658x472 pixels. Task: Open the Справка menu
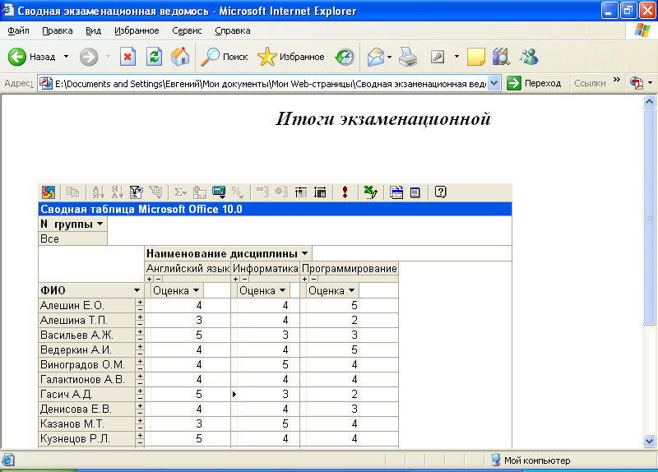233,30
